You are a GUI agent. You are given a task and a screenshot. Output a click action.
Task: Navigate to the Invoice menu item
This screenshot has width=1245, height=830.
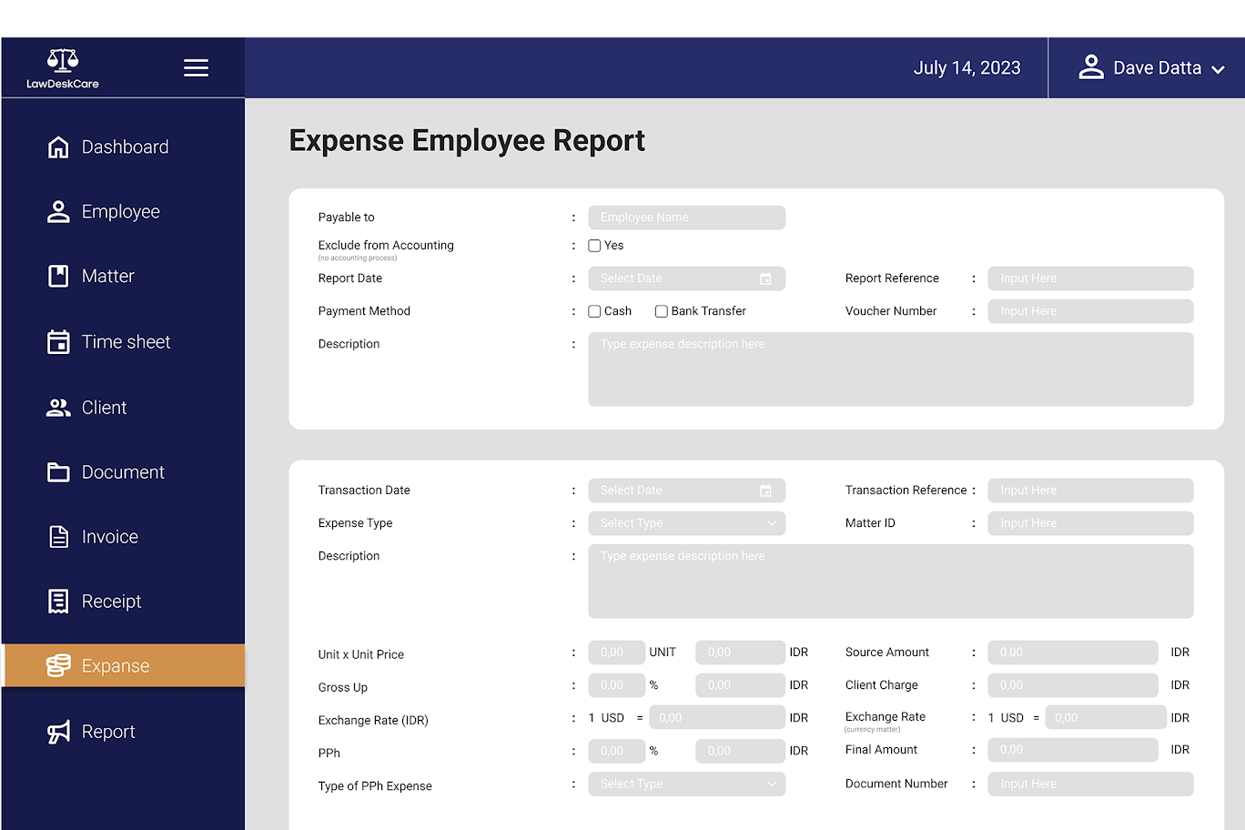tap(109, 537)
